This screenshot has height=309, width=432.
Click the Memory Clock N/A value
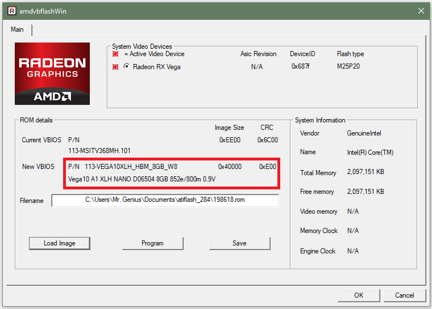click(353, 231)
